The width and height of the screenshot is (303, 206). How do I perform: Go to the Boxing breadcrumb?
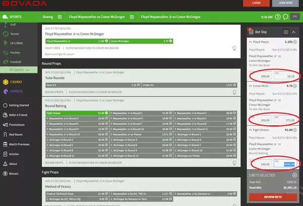pos(48,17)
